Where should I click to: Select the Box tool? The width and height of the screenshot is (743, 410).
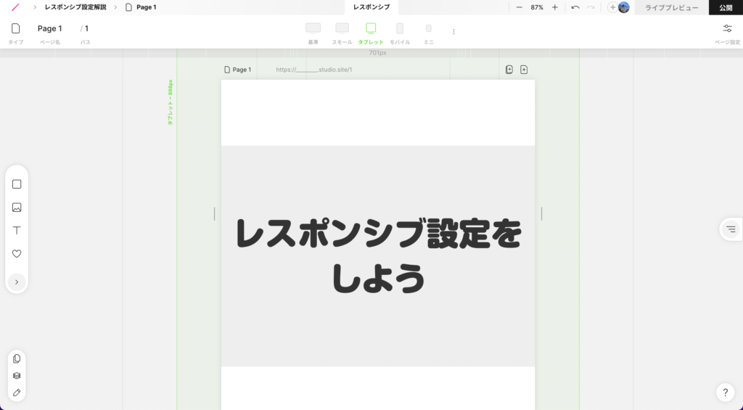(x=17, y=184)
